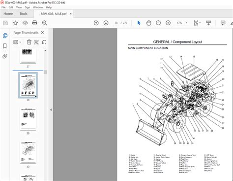Viewport: 233px width, 181px height.
Task: Open the Find text magnifier icon
Action: pos(45,23)
